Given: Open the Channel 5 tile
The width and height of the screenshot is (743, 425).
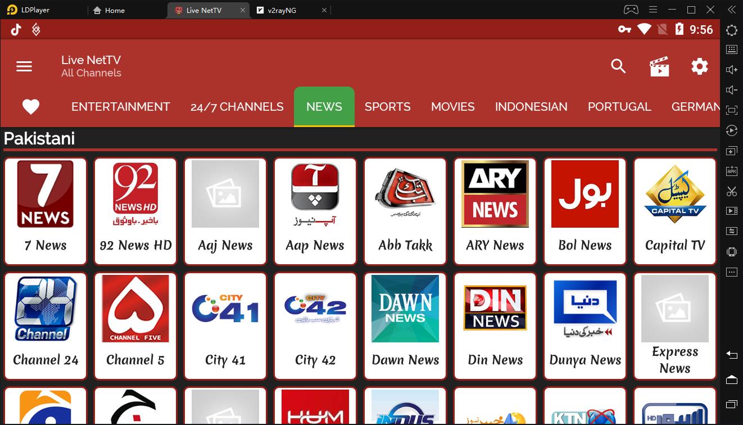Looking at the screenshot, I should [x=135, y=326].
